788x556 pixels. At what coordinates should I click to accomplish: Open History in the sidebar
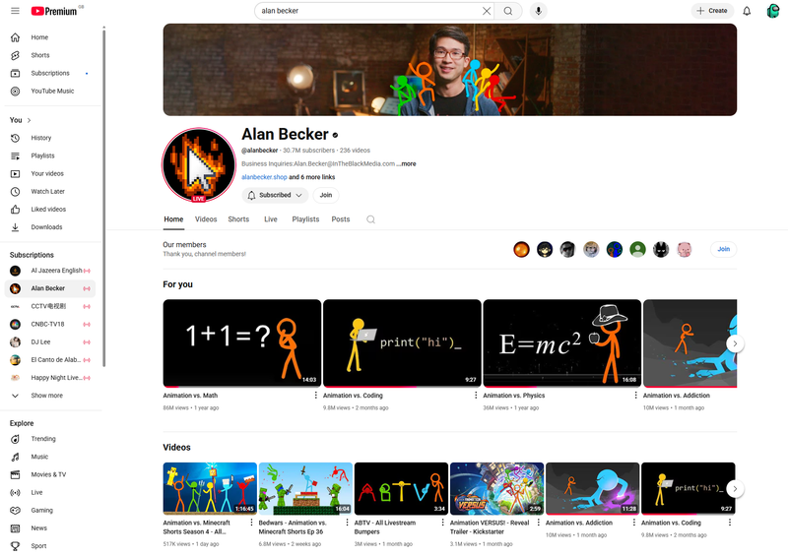tap(50, 138)
